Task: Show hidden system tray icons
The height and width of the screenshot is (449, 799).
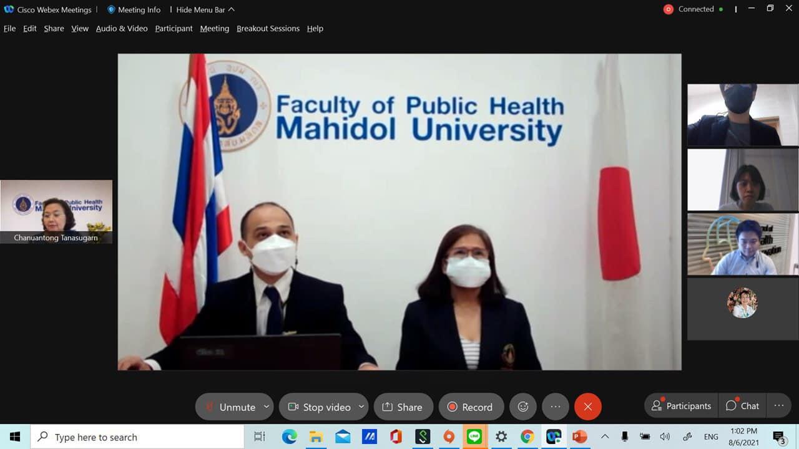Action: (604, 437)
